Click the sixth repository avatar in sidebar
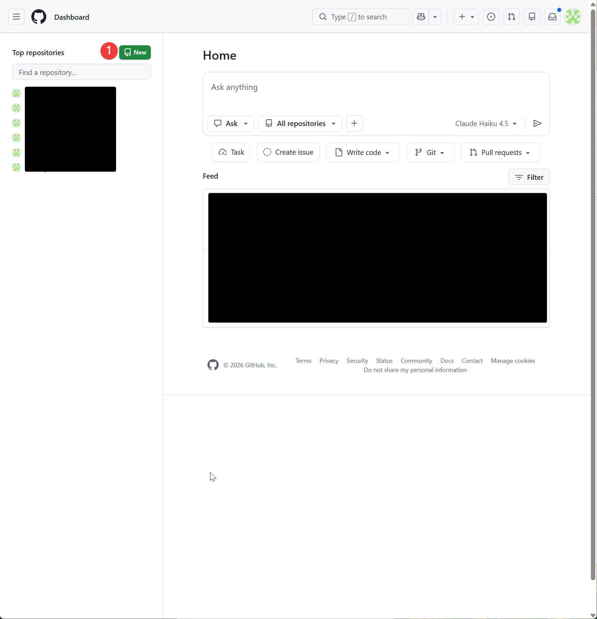The width and height of the screenshot is (597, 619). click(x=16, y=167)
